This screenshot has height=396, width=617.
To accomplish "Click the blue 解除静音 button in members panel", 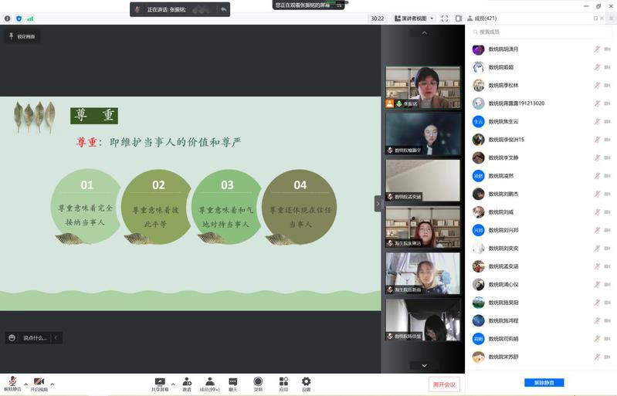I will pyautogui.click(x=544, y=383).
